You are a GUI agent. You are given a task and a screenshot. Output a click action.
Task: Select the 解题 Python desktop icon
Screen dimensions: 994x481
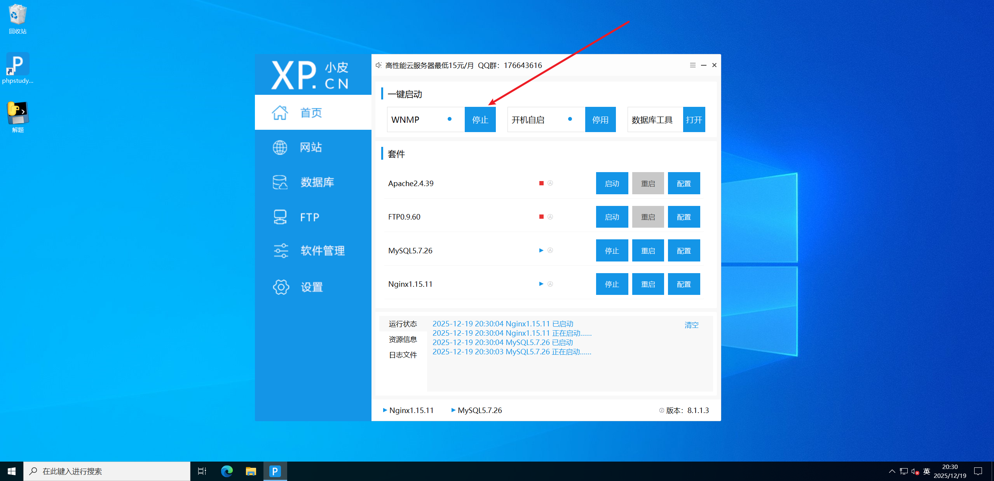[17, 117]
